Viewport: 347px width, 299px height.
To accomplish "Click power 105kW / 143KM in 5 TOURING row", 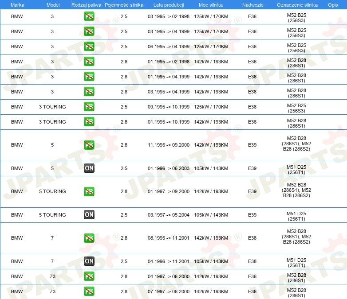I will click(x=211, y=214).
